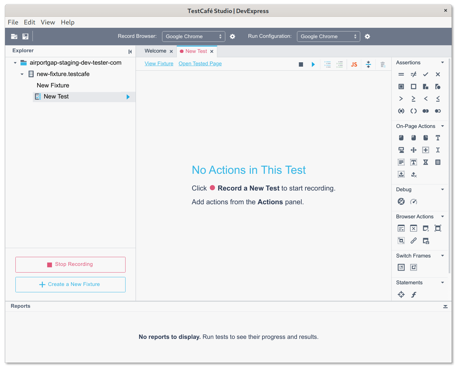Collapse the airportgap-staging-dev-tester-com folder
The width and height of the screenshot is (458, 369).
[x=15, y=63]
